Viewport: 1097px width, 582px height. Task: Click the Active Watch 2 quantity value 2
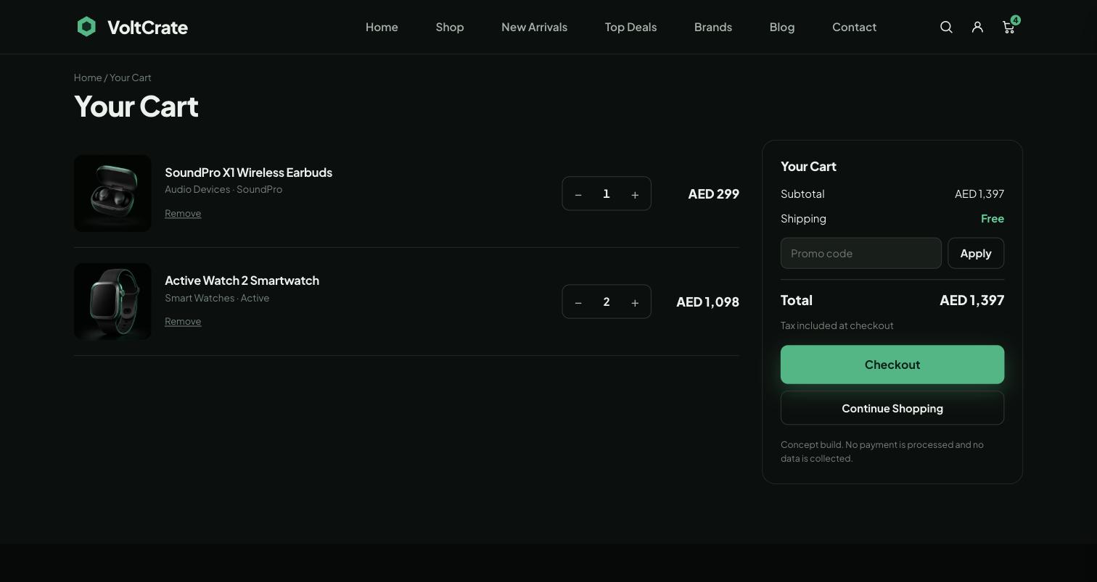pos(607,302)
